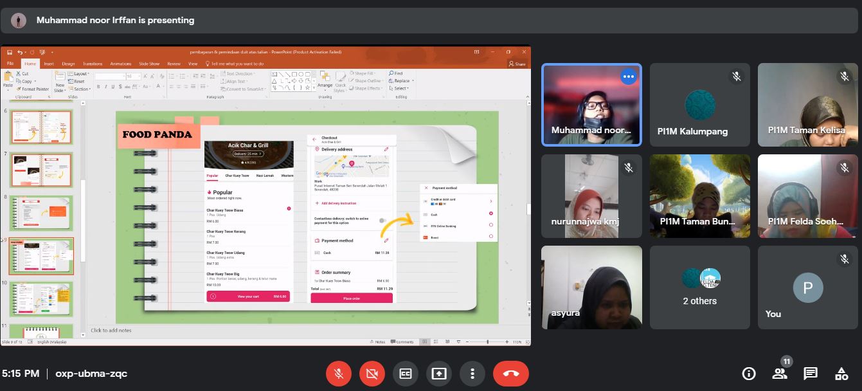Open the Animations ribbon tab
The width and height of the screenshot is (862, 391).
pos(120,64)
